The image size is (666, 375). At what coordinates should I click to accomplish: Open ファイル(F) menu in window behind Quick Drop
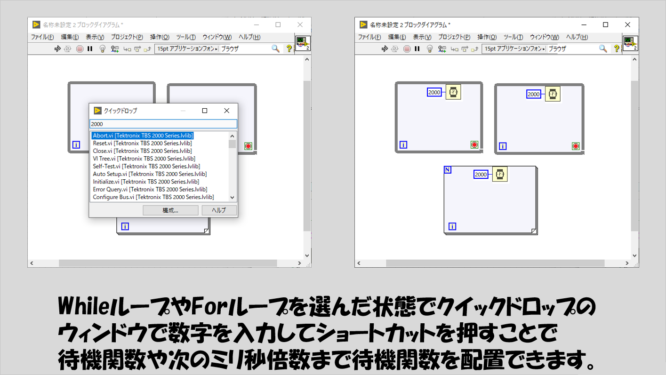42,37
